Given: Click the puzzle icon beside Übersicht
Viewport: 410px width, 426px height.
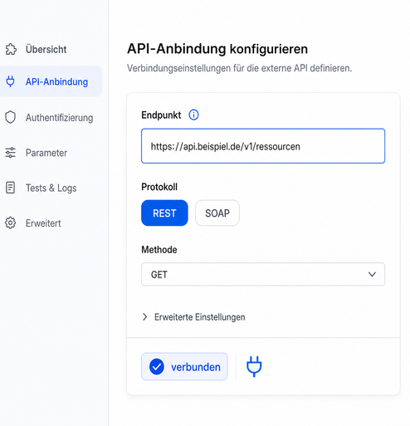Looking at the screenshot, I should point(11,49).
